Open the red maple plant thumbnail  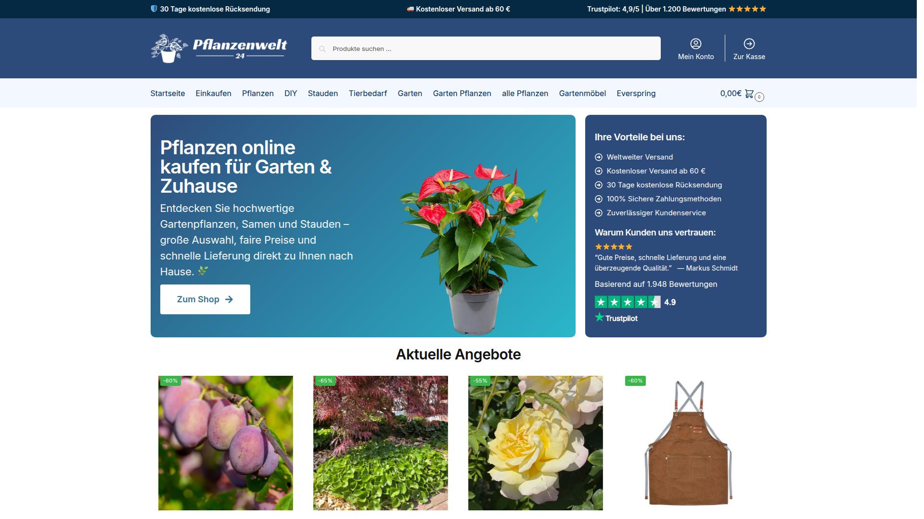coord(381,443)
